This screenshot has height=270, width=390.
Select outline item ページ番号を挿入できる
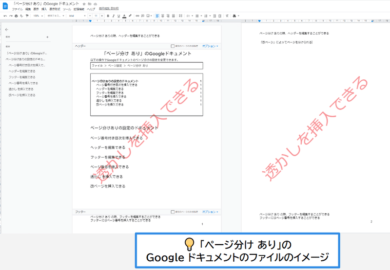pos(23,83)
